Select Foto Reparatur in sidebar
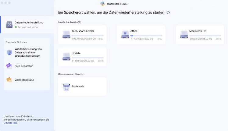The image size is (228, 131). pos(24,66)
